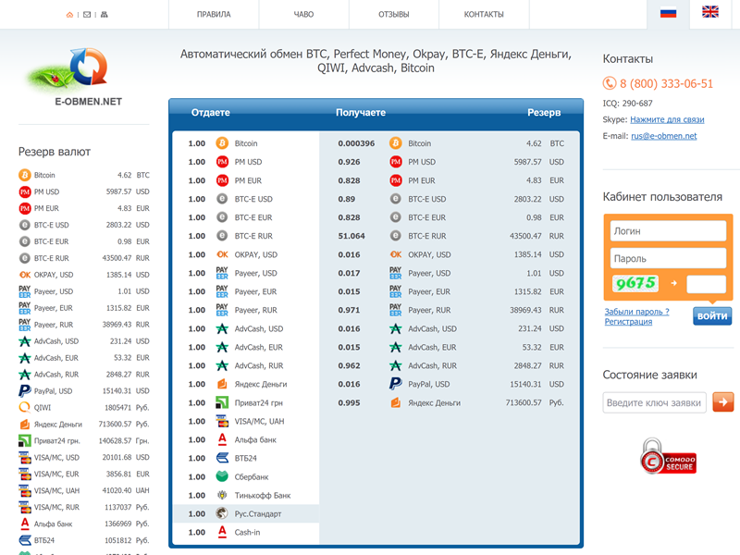Open the sitemap icon in header
The width and height of the screenshot is (740, 555).
point(105,15)
